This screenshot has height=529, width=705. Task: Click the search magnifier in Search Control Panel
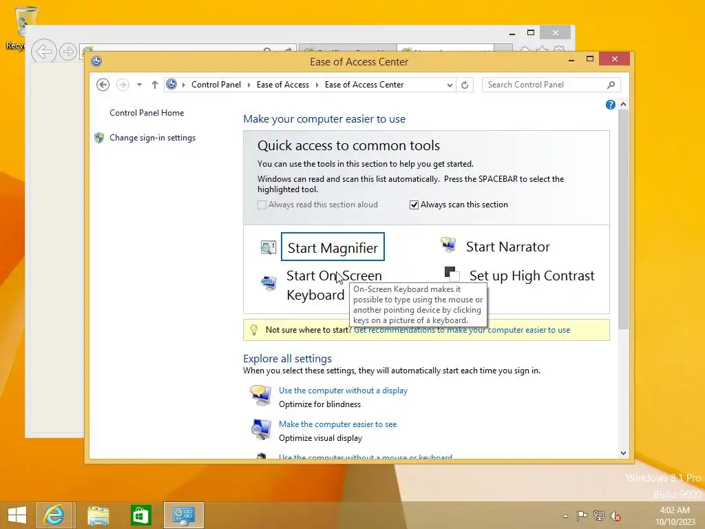611,85
